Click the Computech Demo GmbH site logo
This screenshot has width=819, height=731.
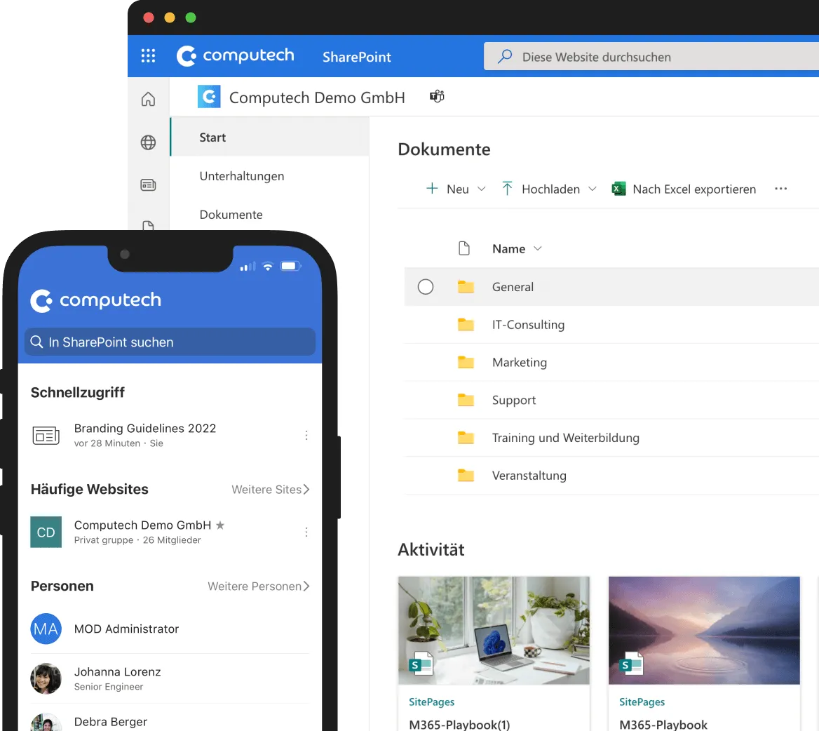coord(209,97)
